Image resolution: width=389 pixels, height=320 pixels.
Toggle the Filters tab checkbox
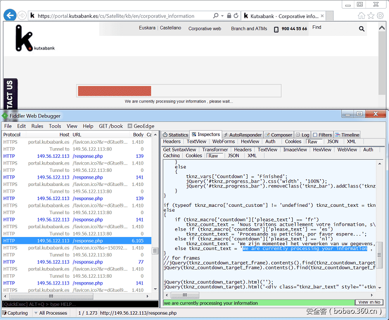[x=315, y=135]
